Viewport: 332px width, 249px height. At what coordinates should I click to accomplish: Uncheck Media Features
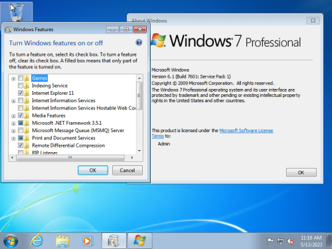pyautogui.click(x=21, y=116)
